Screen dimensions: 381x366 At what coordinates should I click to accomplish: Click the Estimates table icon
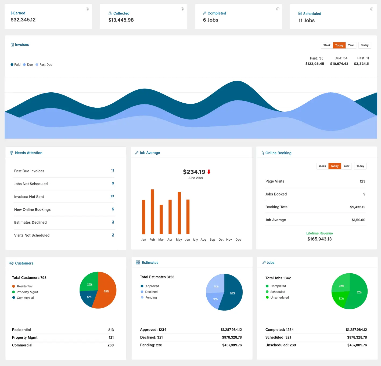point(138,263)
